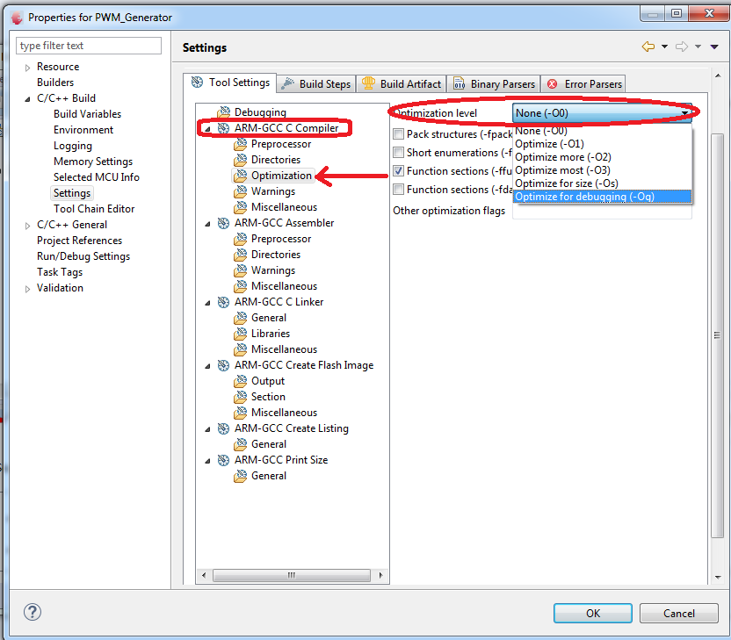This screenshot has width=731, height=640.
Task: Click the settings vertical scrollbar thumb
Action: [x=718, y=335]
